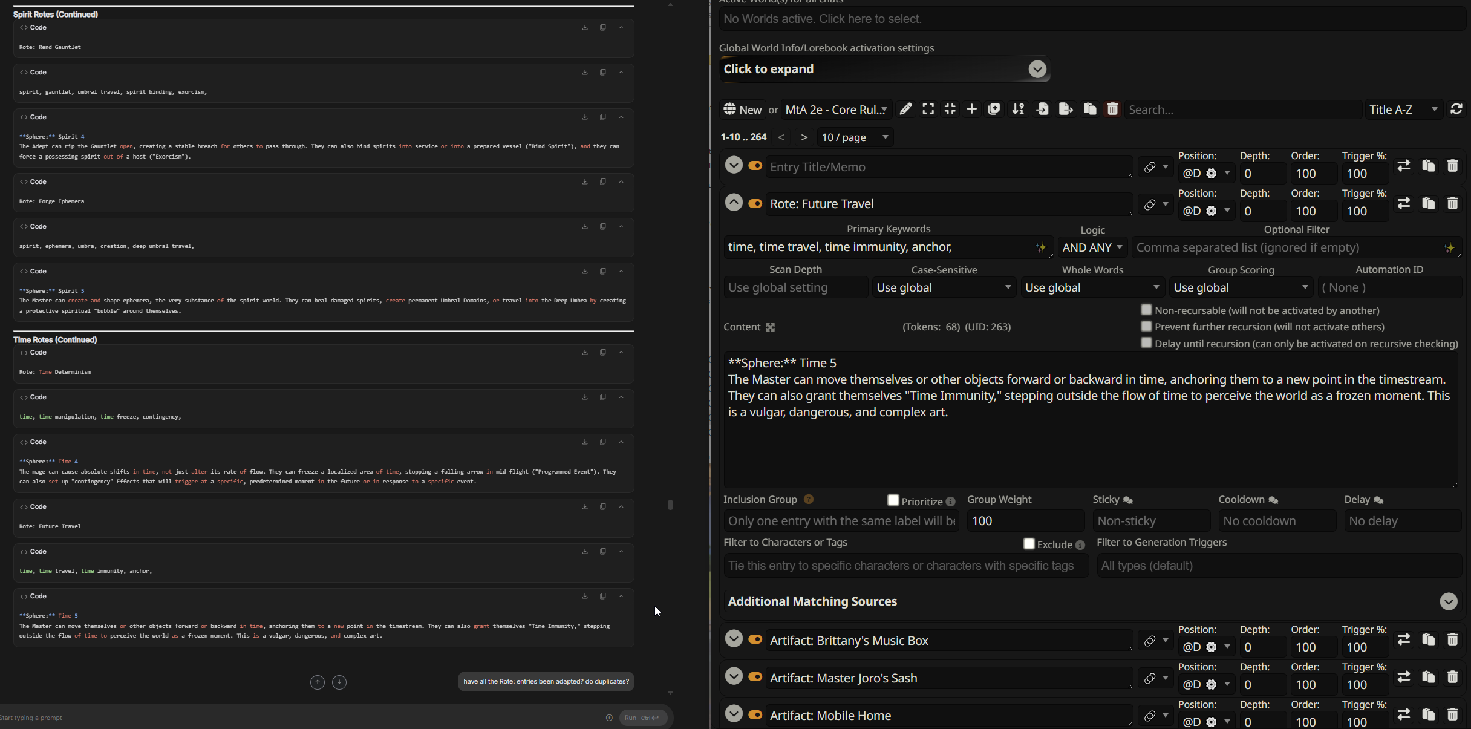Click the world info Search field
This screenshot has width=1471, height=729.
pos(1243,110)
